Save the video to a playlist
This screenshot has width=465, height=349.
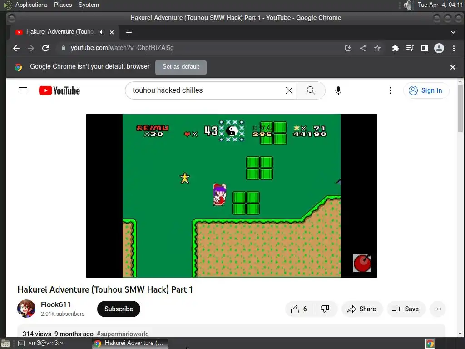[406, 309]
